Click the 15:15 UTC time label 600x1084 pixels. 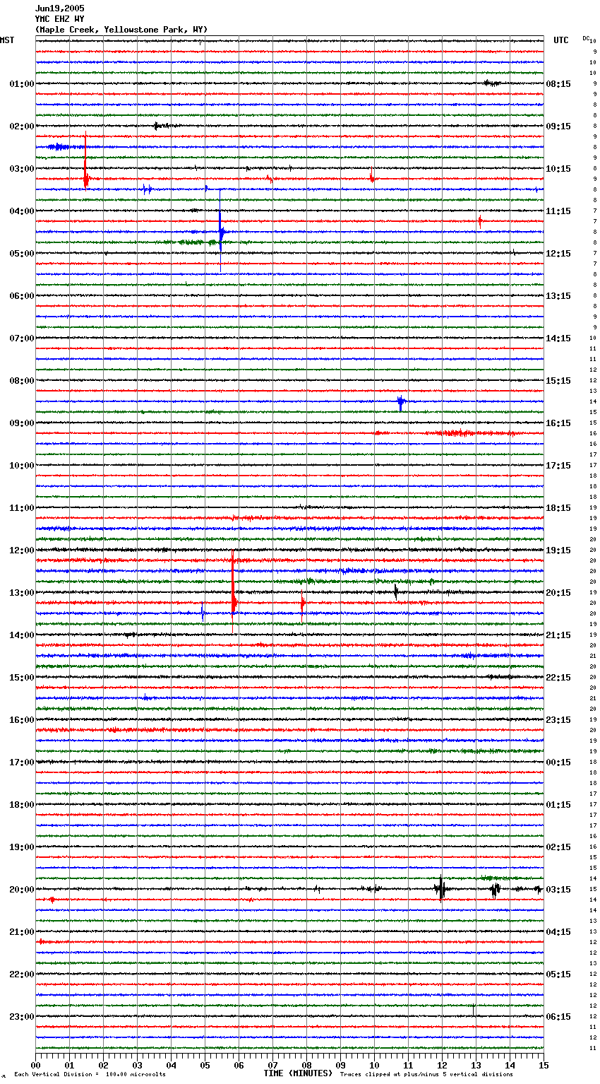(x=558, y=381)
